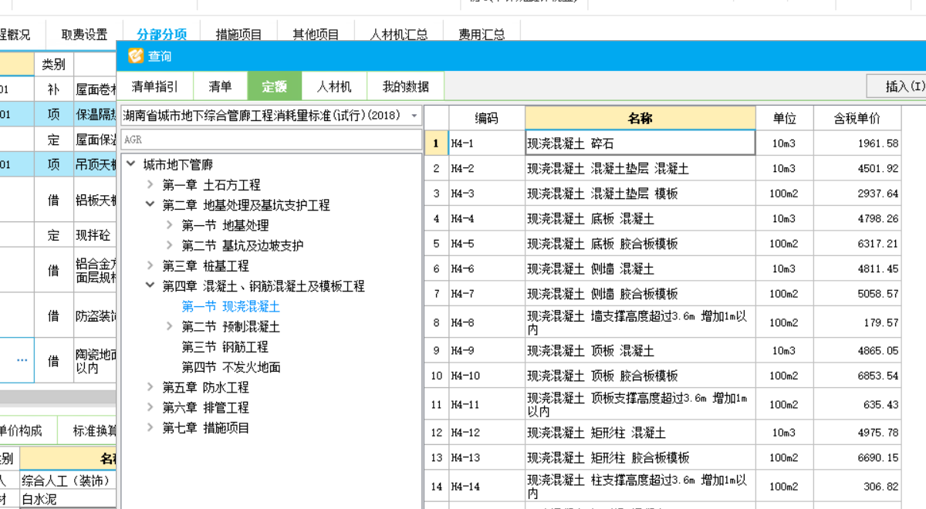Select row H4-8 墙支撑高度超过3.6m

point(663,322)
